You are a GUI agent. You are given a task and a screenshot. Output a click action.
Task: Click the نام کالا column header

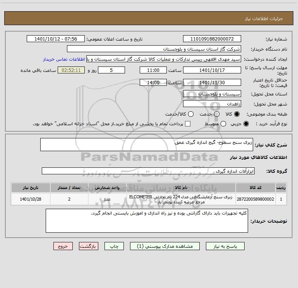pos(181,187)
